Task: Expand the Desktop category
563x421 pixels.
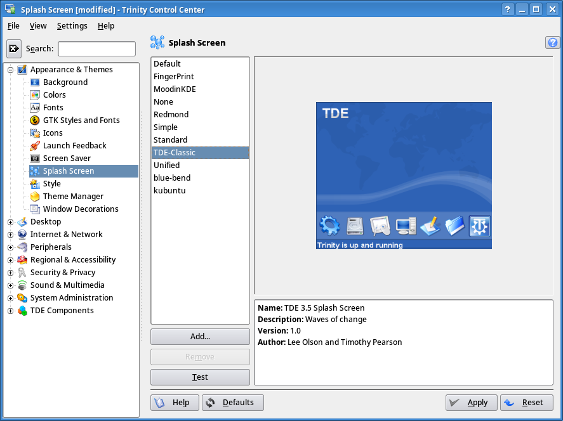Action: point(10,222)
